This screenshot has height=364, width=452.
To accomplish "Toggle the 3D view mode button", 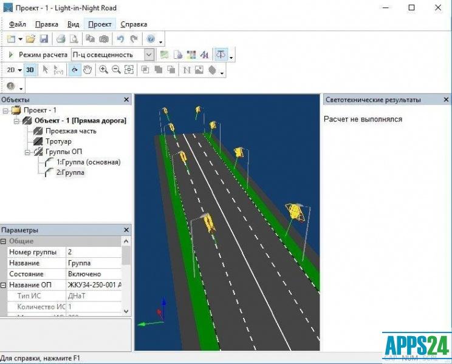I will click(x=30, y=70).
